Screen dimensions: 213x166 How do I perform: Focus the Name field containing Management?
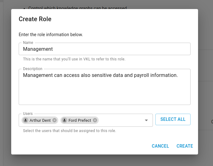105,49
